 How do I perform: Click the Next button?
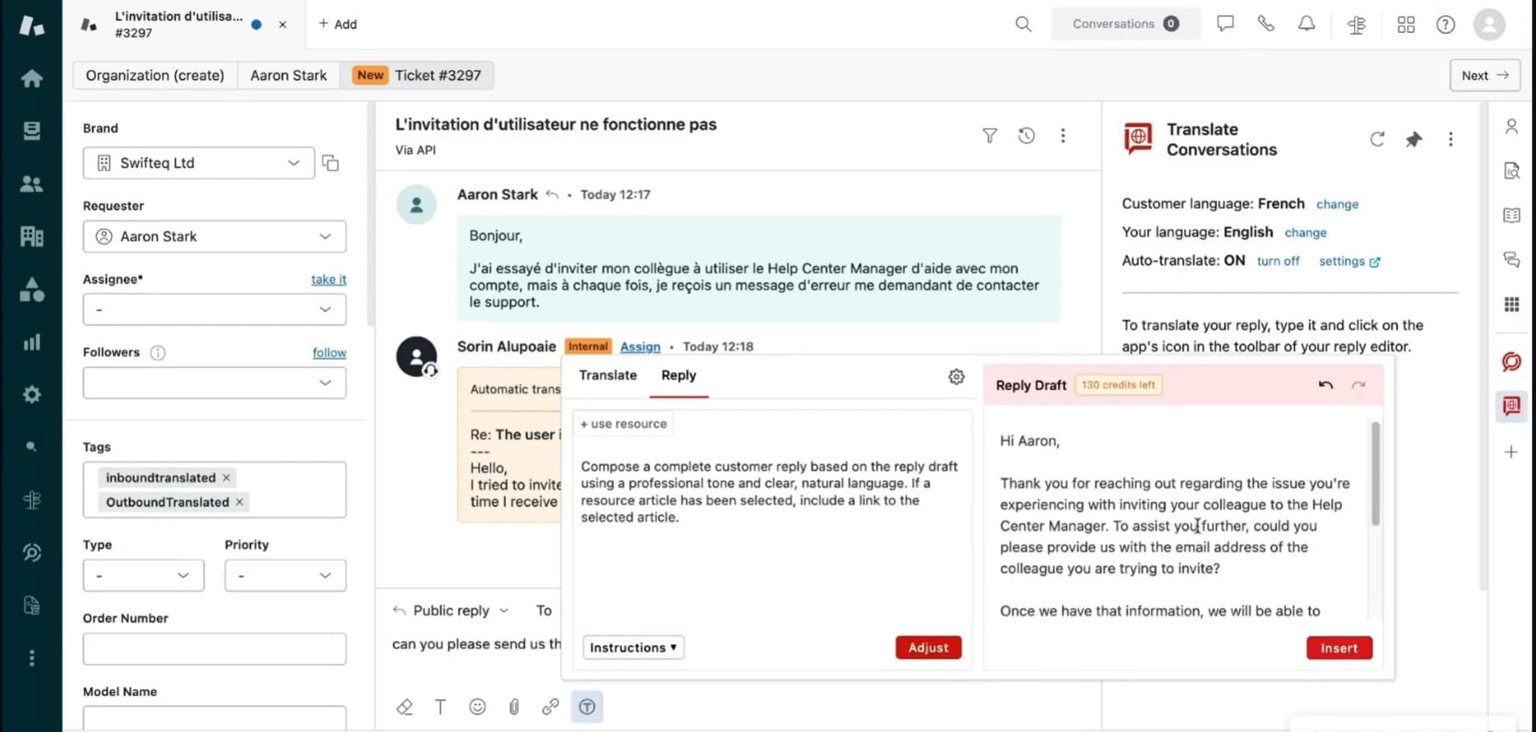[1484, 76]
